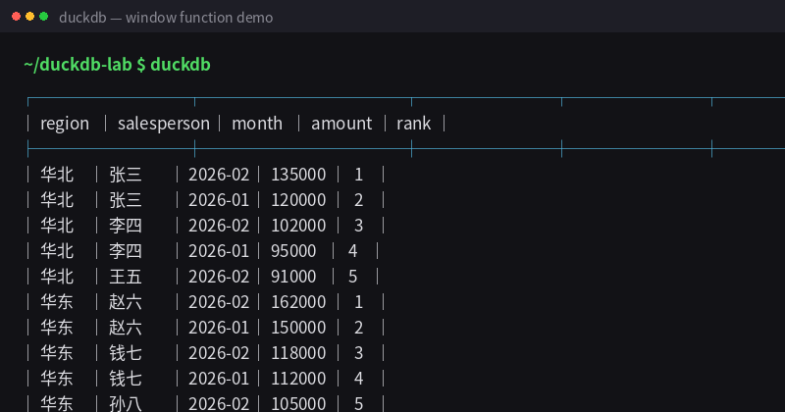Click the window title 'duckdb — window function demo'
The width and height of the screenshot is (785, 412).
[166, 18]
